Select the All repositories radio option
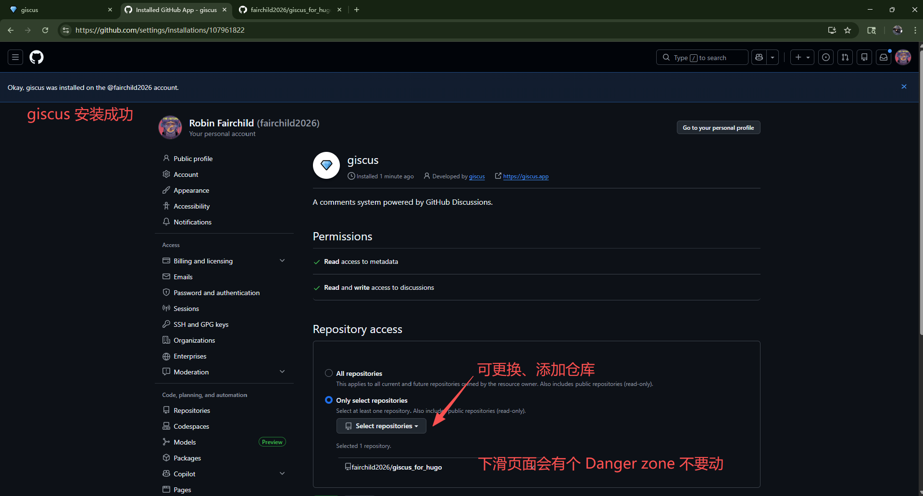 [x=329, y=373]
